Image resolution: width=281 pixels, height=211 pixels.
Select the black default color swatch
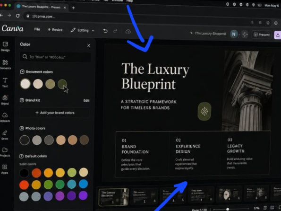tap(24, 173)
